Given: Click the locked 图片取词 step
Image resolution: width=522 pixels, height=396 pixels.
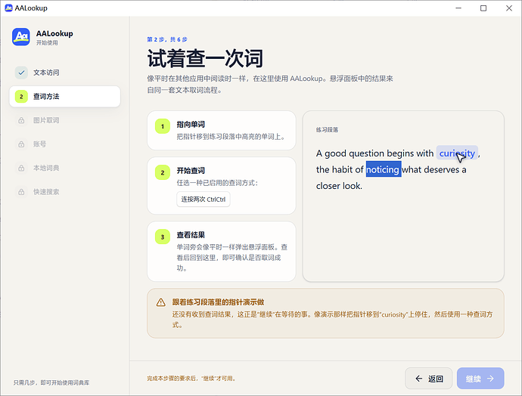Looking at the screenshot, I should [64, 120].
